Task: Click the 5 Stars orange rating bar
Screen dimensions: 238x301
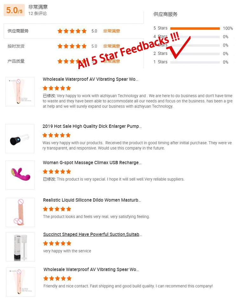Action: 195,28
